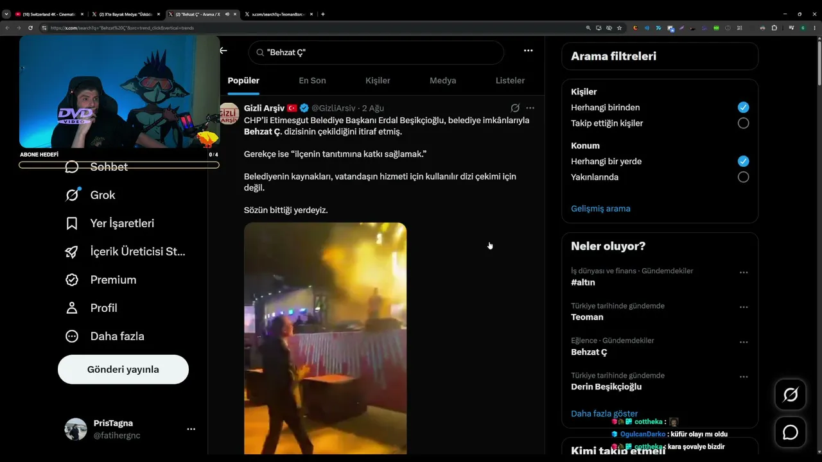822x462 pixels.
Task: Close the Switzerland 4K YouTube tab
Action: 82,14
